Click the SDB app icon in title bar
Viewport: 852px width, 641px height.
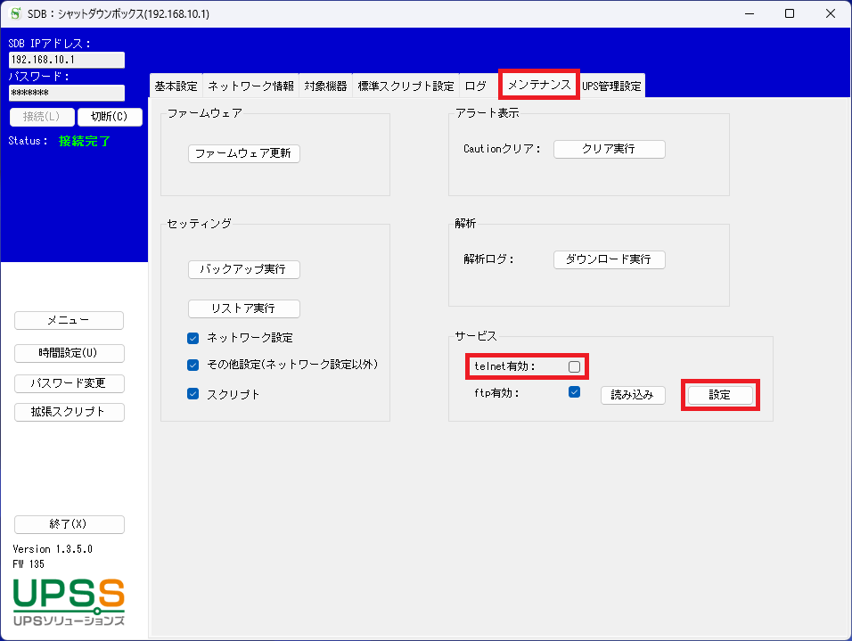(x=15, y=13)
